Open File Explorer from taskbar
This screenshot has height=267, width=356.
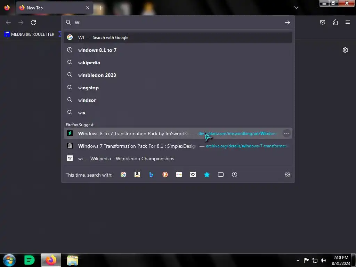click(x=73, y=260)
